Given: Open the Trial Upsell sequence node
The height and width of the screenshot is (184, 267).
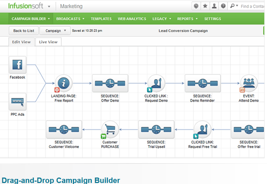Looking at the screenshot, I should (157, 130).
